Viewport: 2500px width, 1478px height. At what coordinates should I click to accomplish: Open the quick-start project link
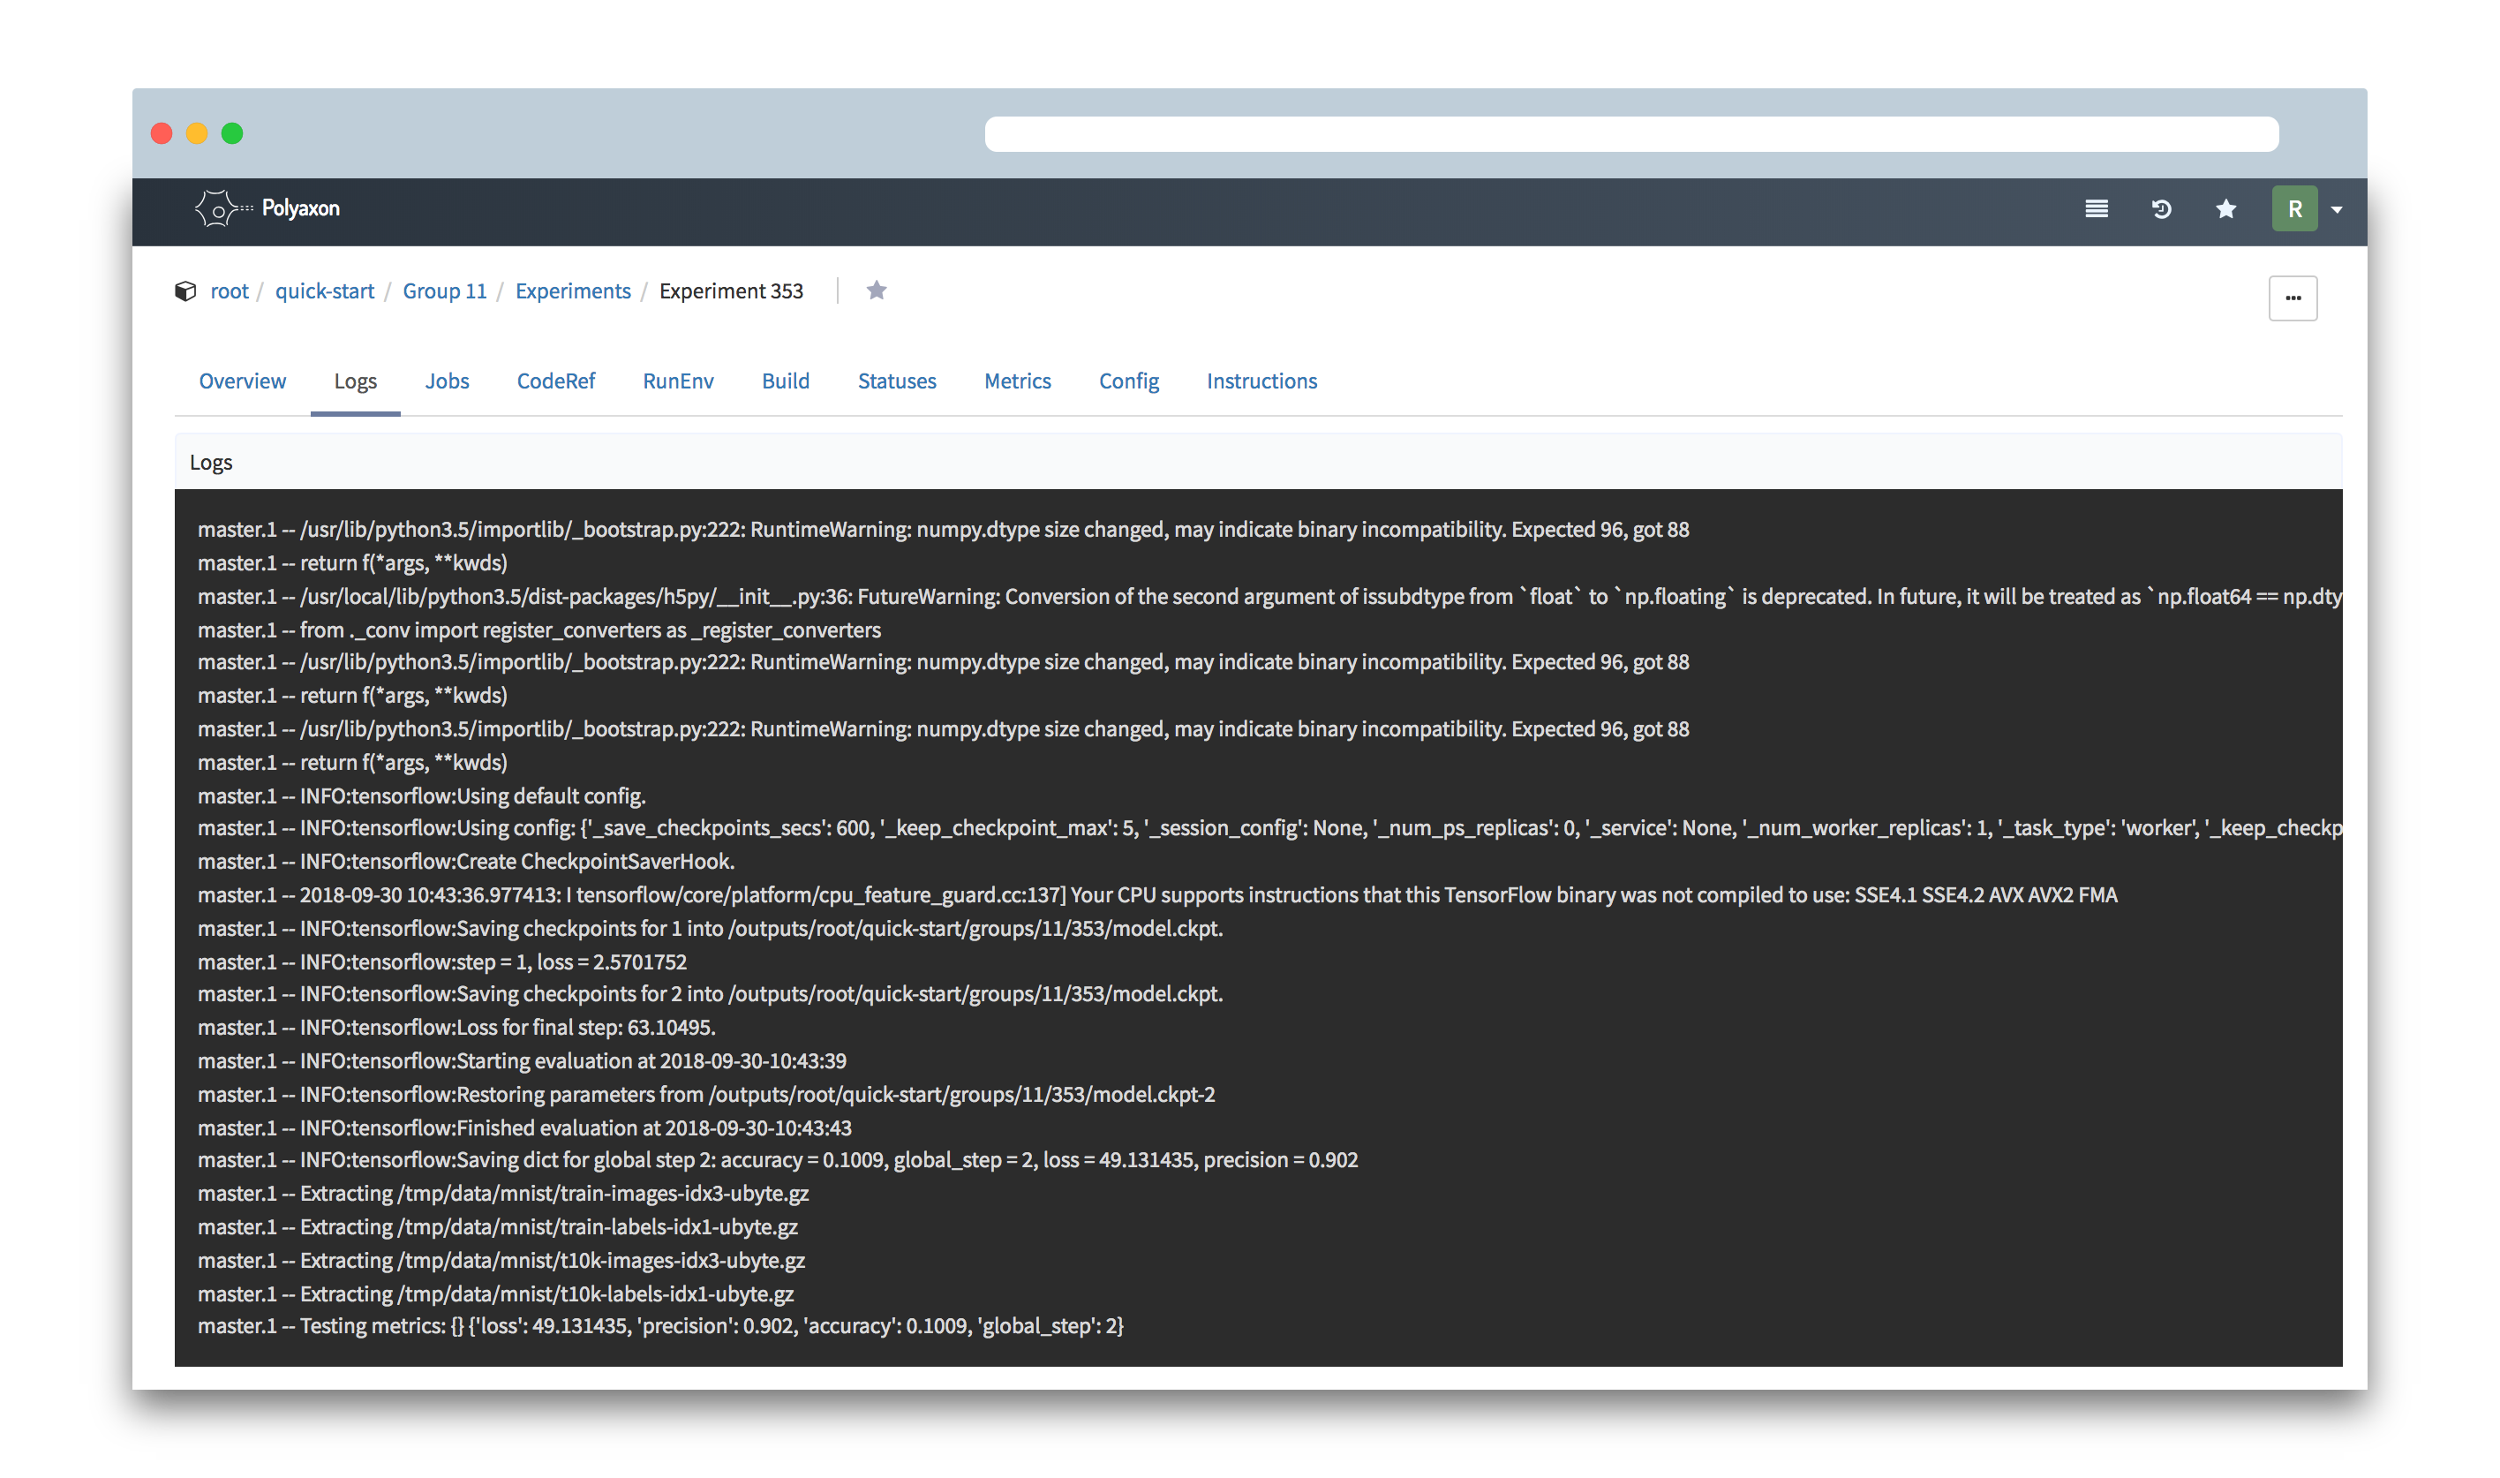pyautogui.click(x=325, y=290)
